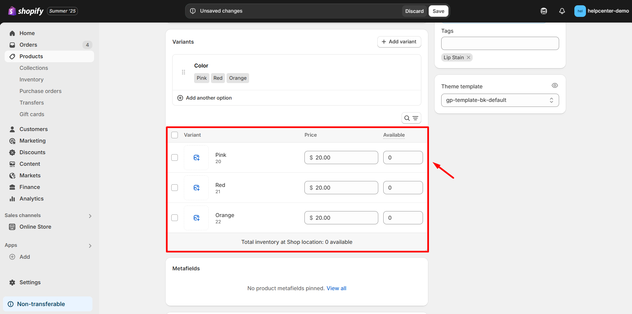Go to Inventory in sidebar
The height and width of the screenshot is (314, 632).
(31, 79)
